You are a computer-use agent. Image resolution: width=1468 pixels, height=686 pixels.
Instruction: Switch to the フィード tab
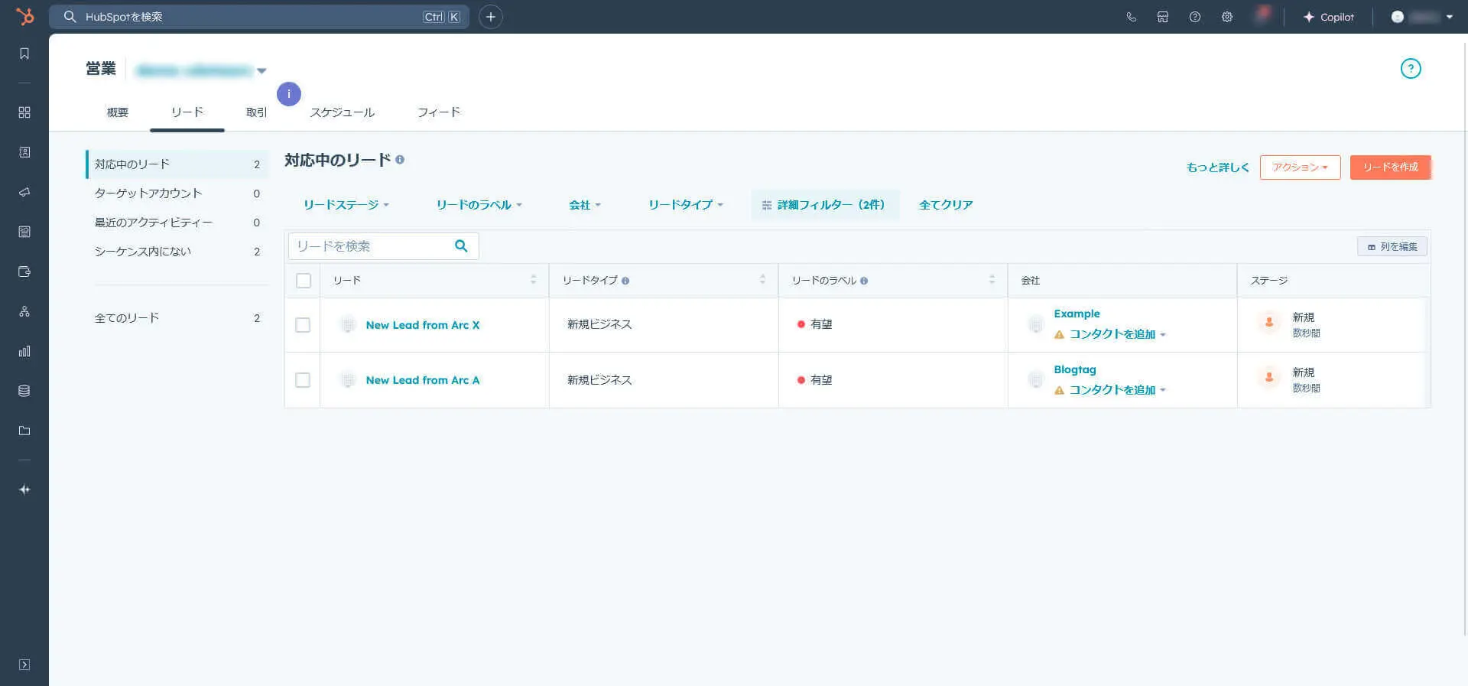[x=439, y=112]
